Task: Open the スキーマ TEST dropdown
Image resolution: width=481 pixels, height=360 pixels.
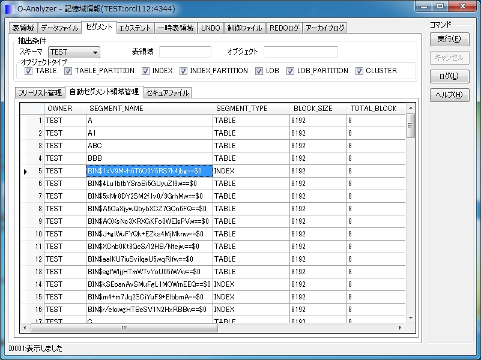Action: [95, 52]
